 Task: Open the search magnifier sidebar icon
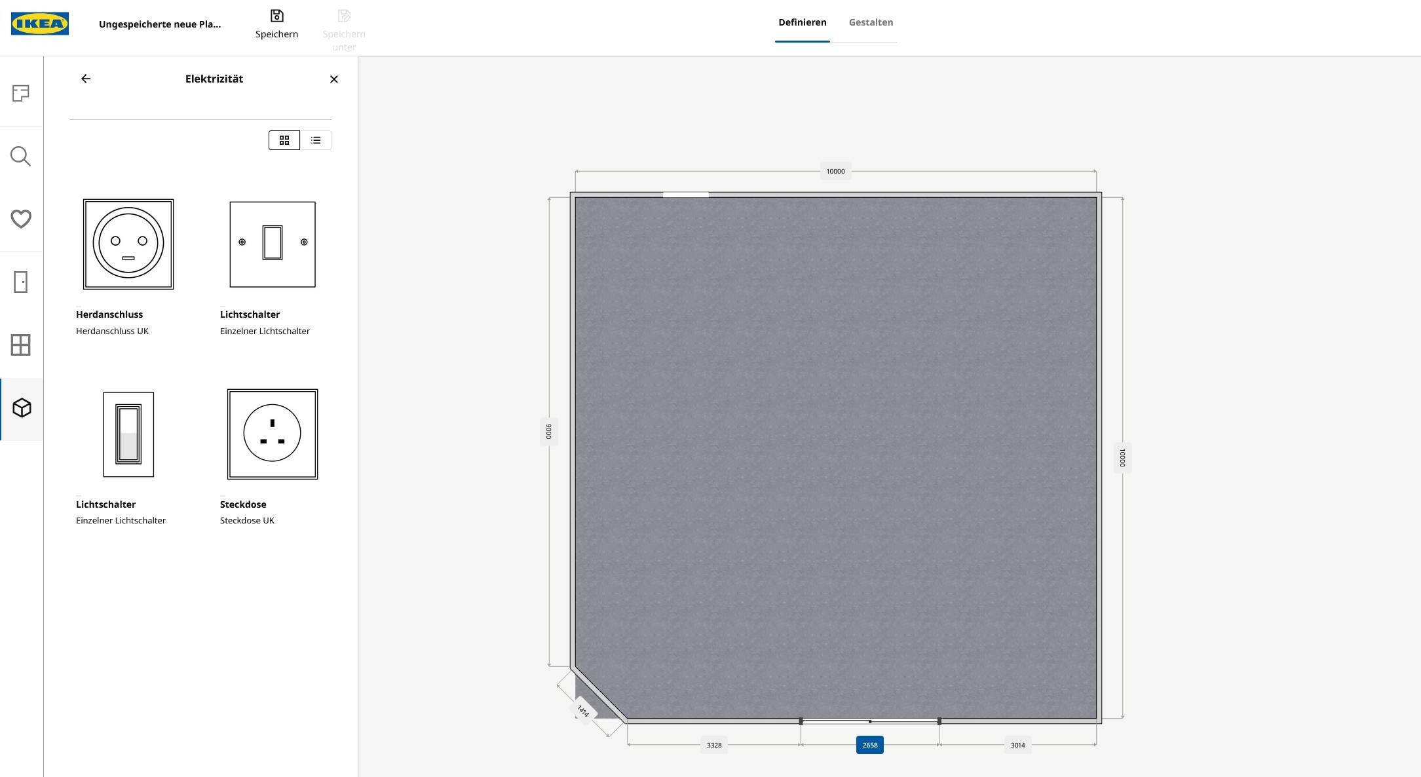(x=21, y=156)
